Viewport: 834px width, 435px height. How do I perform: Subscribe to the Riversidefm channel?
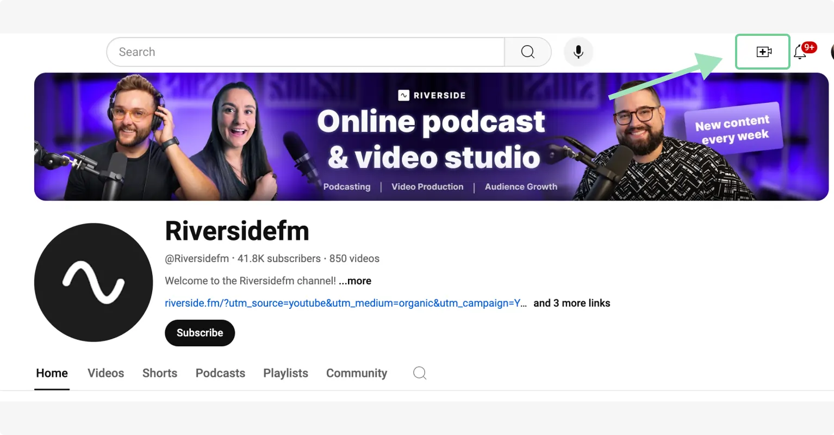[200, 333]
